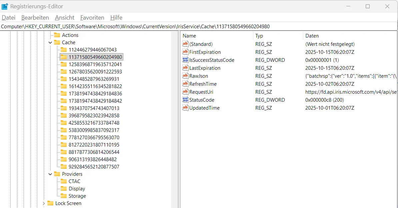Select registry key 8127220231807110195

pyautogui.click(x=94, y=145)
